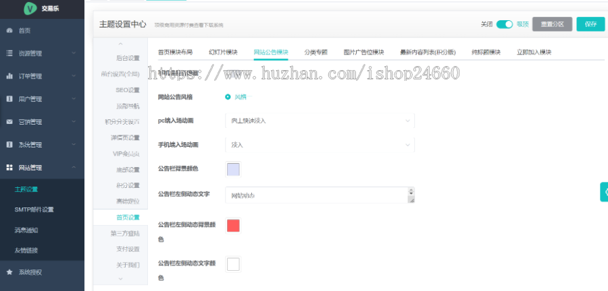Select 第三方登陆 in the settings list
Viewport: 608px width, 291px height.
(x=125, y=233)
